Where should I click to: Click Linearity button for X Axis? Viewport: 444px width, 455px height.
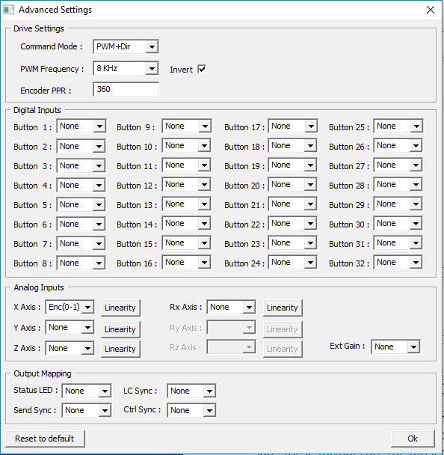coord(120,308)
